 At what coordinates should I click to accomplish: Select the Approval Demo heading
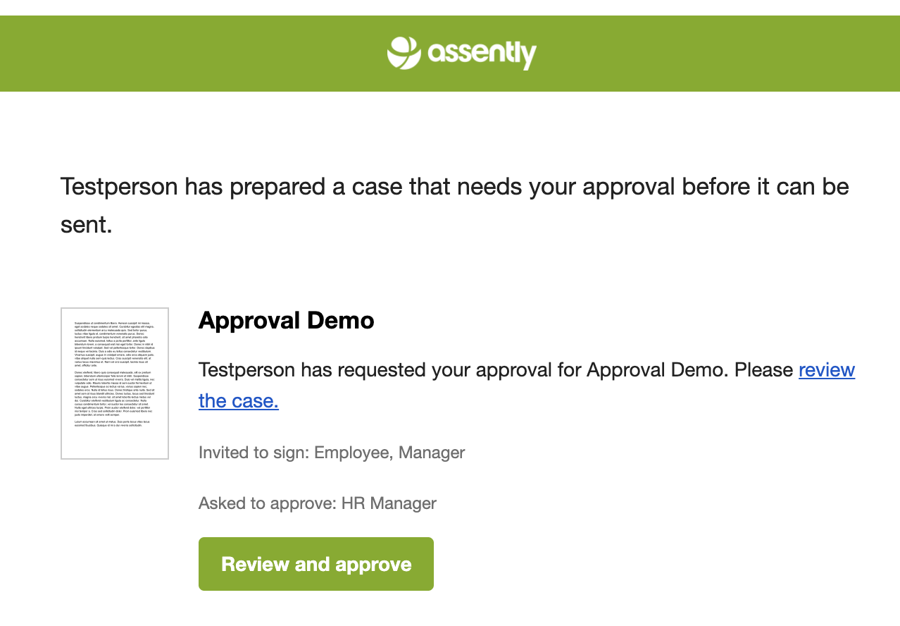[x=287, y=321]
